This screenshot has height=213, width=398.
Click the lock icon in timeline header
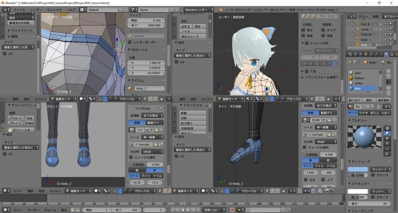point(78,210)
